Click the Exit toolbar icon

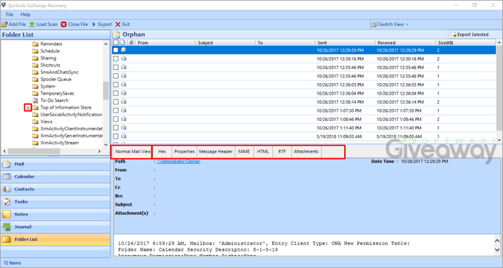pos(118,24)
